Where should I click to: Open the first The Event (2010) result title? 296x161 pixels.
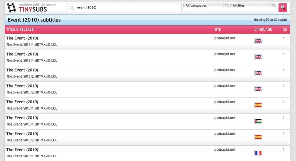pos(22,38)
